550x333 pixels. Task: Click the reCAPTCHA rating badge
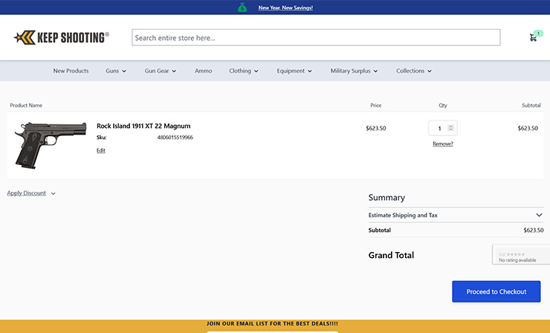(x=520, y=255)
